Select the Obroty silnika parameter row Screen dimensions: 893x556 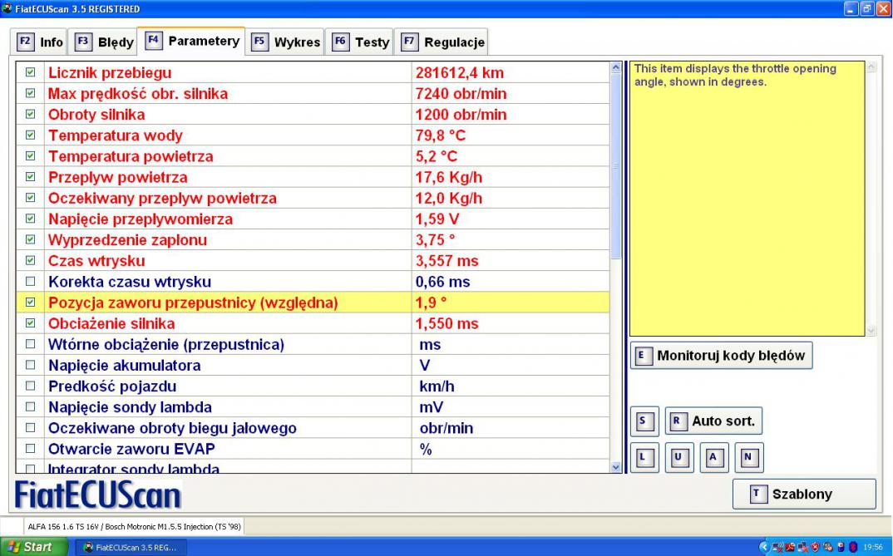[96, 115]
